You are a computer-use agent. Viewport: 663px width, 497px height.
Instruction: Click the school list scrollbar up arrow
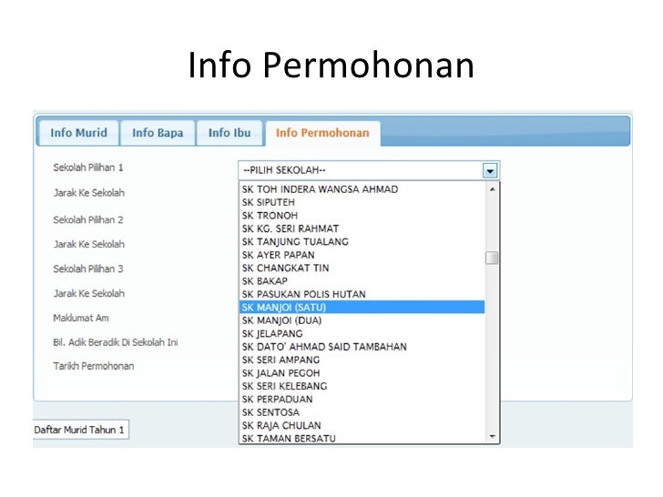pos(492,189)
